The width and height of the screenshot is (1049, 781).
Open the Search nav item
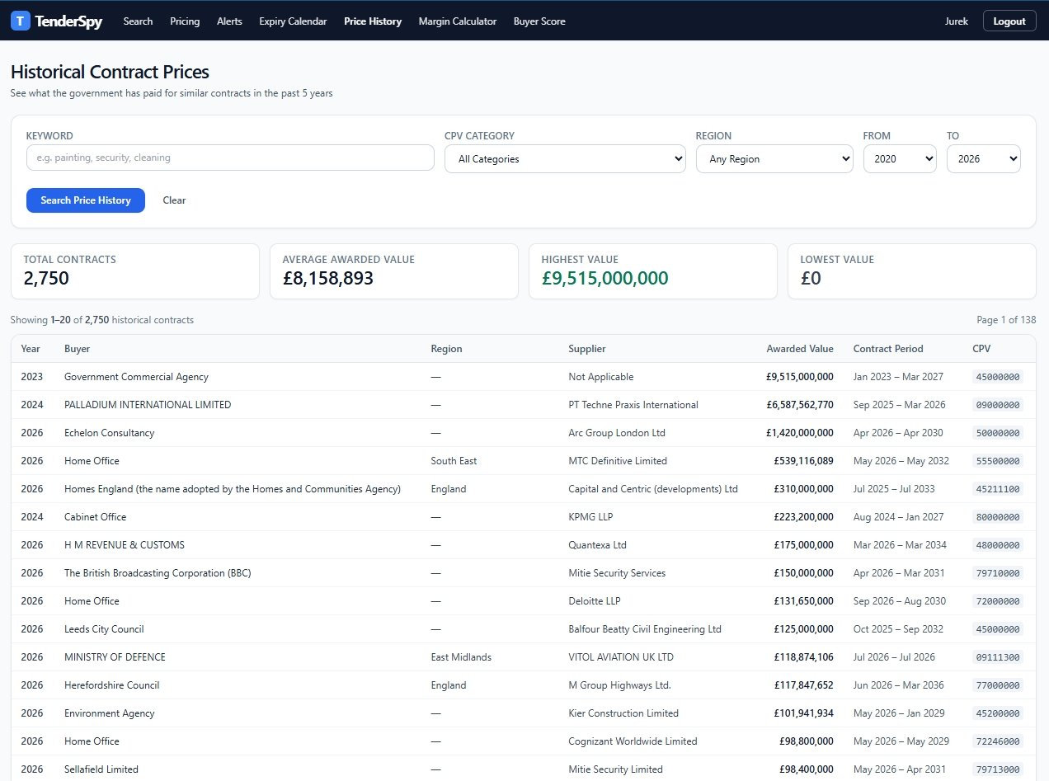click(138, 21)
